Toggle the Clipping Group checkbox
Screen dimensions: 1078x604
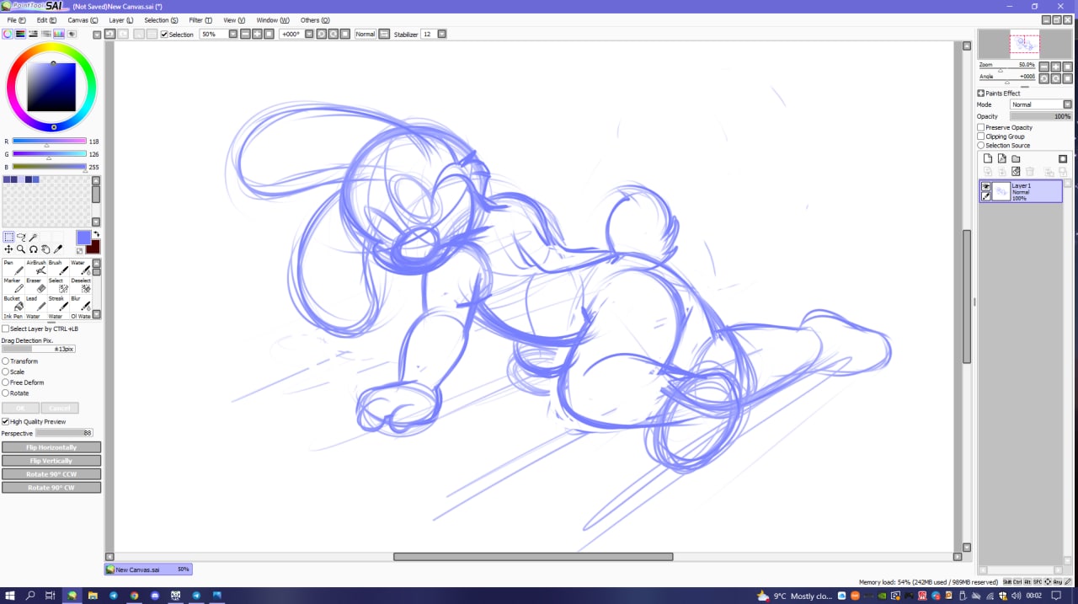[x=981, y=136]
